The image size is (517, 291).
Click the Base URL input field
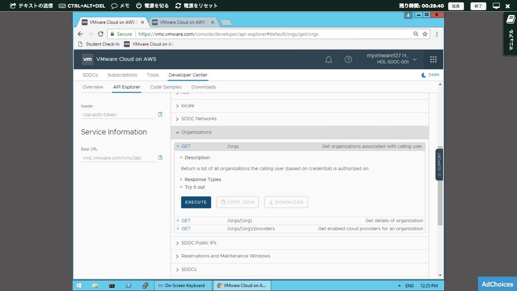point(118,158)
